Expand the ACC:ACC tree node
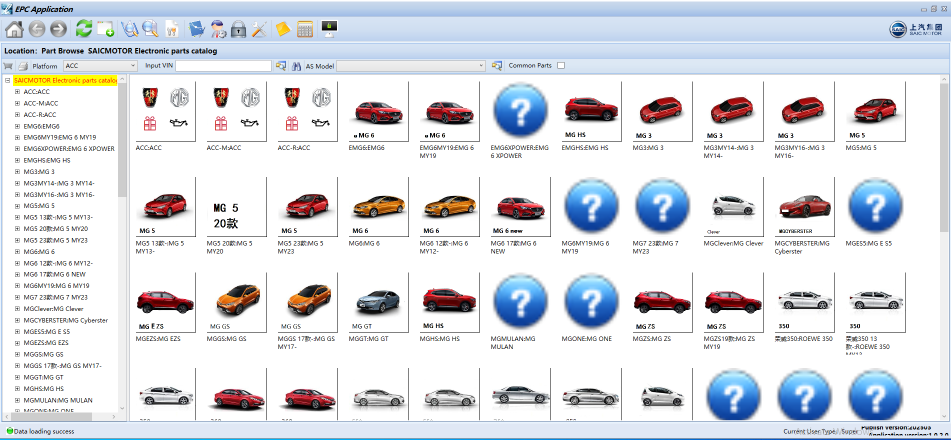 point(17,92)
